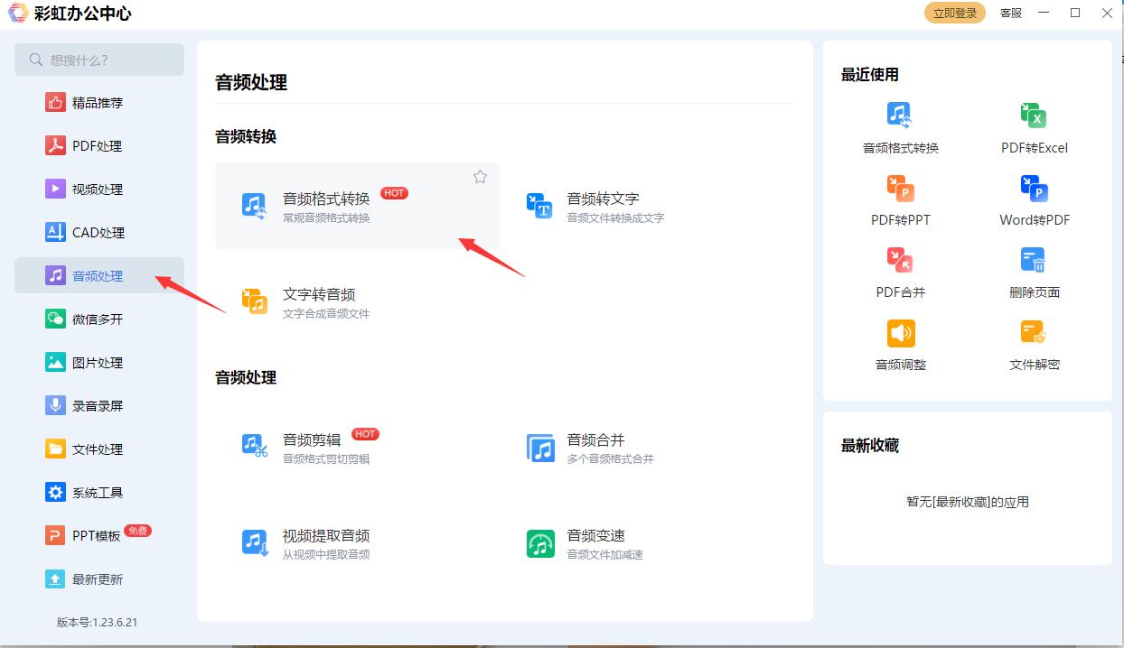Image resolution: width=1124 pixels, height=648 pixels.
Task: Contact 客服 support
Action: [1009, 13]
